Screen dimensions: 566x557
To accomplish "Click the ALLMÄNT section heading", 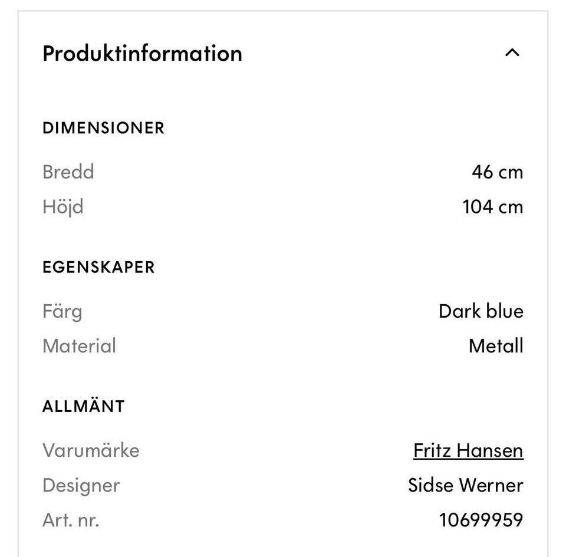I will [83, 407].
